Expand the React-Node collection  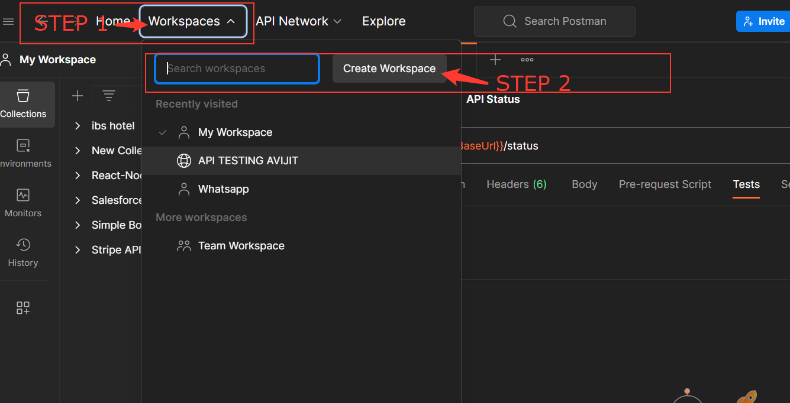click(78, 175)
